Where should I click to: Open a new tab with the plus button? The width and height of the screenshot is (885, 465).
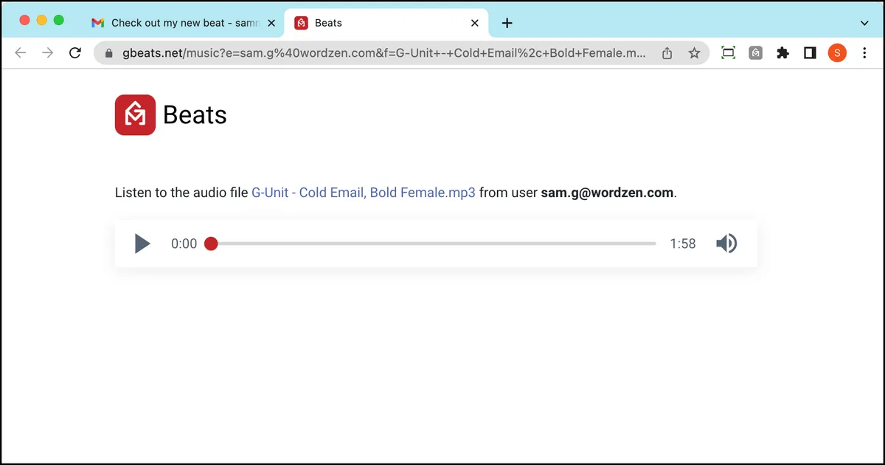click(x=507, y=23)
